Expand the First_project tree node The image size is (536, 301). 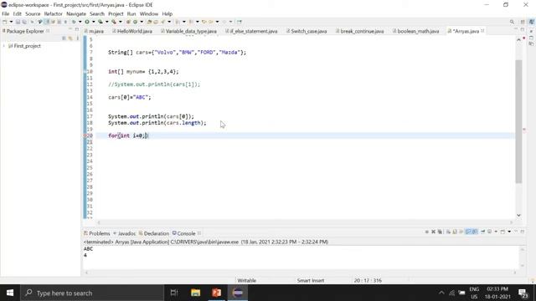click(x=3, y=46)
